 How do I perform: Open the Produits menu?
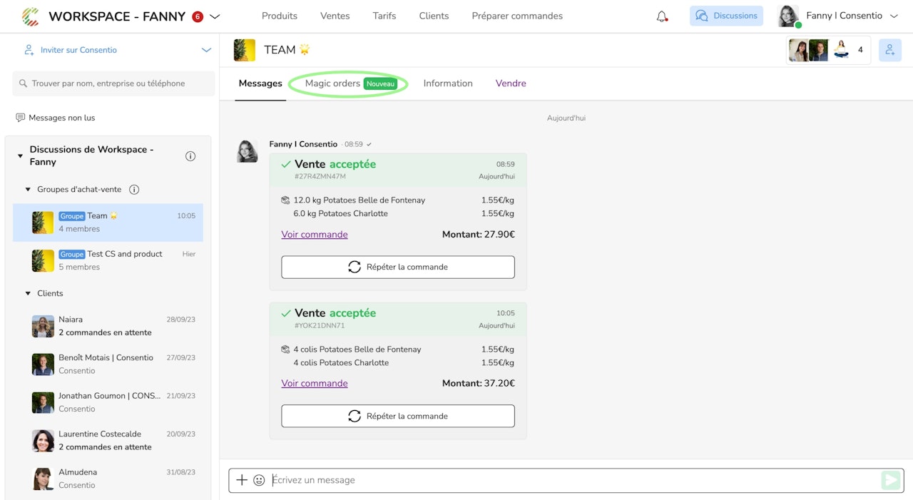[x=280, y=16]
